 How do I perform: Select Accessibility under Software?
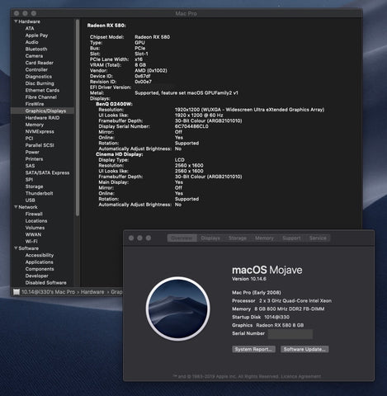tap(40, 255)
